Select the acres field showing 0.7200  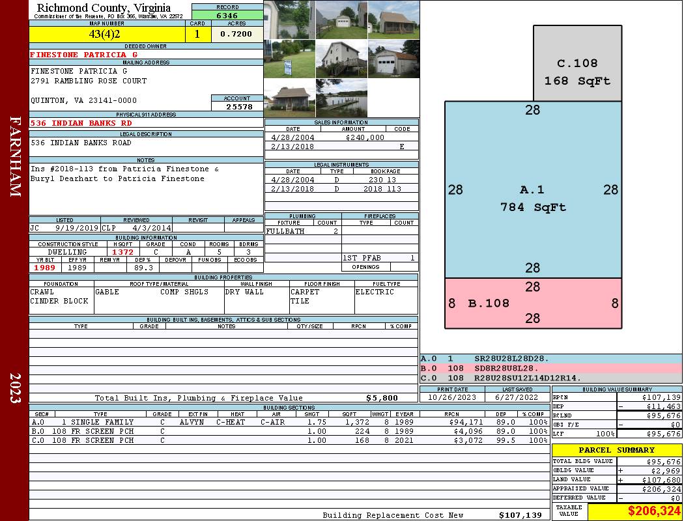pyautogui.click(x=237, y=35)
